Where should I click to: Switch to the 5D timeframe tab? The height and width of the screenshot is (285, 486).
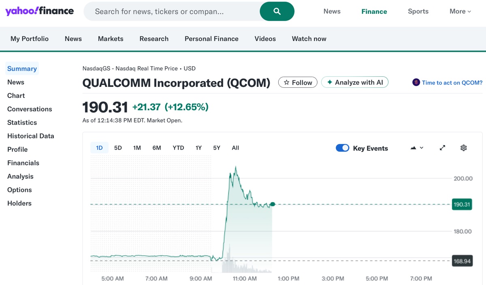pyautogui.click(x=118, y=148)
